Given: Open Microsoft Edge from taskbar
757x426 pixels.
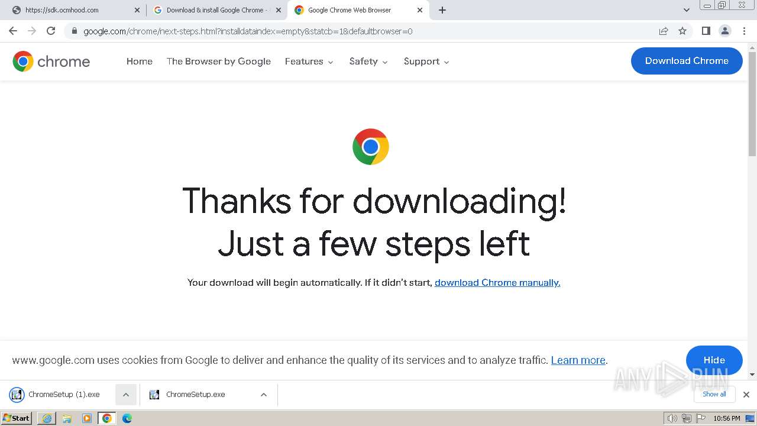Looking at the screenshot, I should click(127, 418).
